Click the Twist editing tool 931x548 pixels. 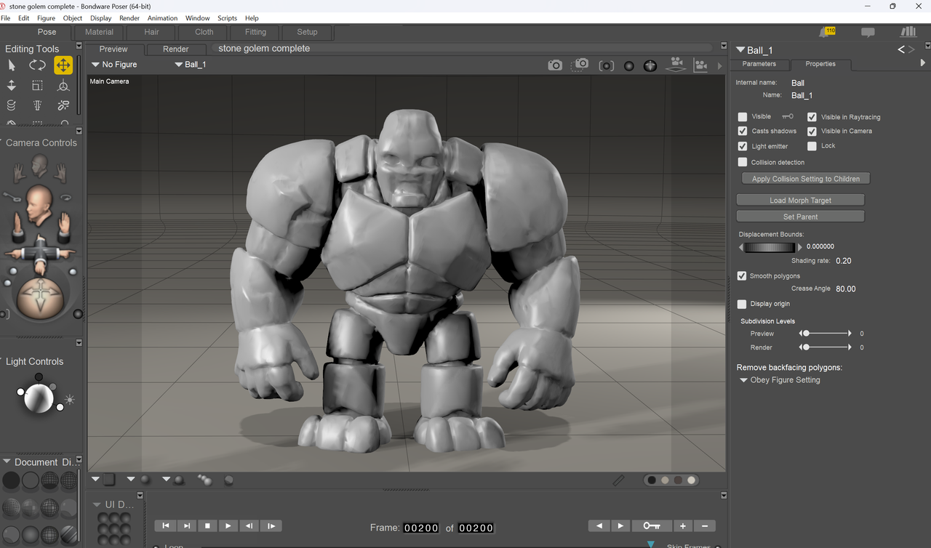12,105
